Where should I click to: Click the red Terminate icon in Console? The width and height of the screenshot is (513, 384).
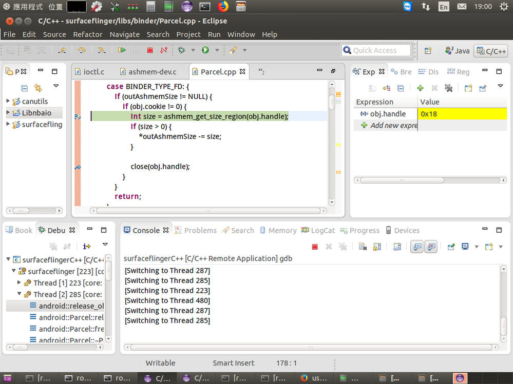point(315,247)
